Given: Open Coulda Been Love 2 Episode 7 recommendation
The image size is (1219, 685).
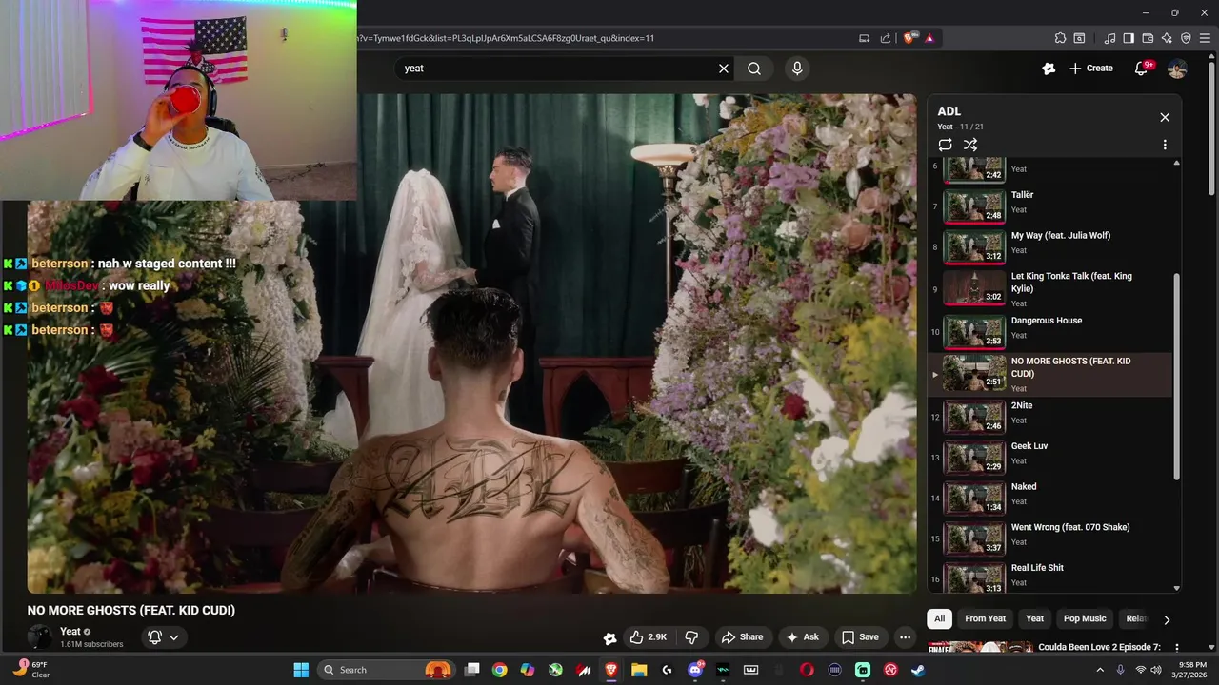Looking at the screenshot, I should (1100, 647).
